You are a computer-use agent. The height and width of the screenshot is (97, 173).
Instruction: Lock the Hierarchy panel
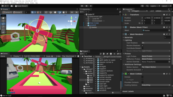click(x=118, y=9)
